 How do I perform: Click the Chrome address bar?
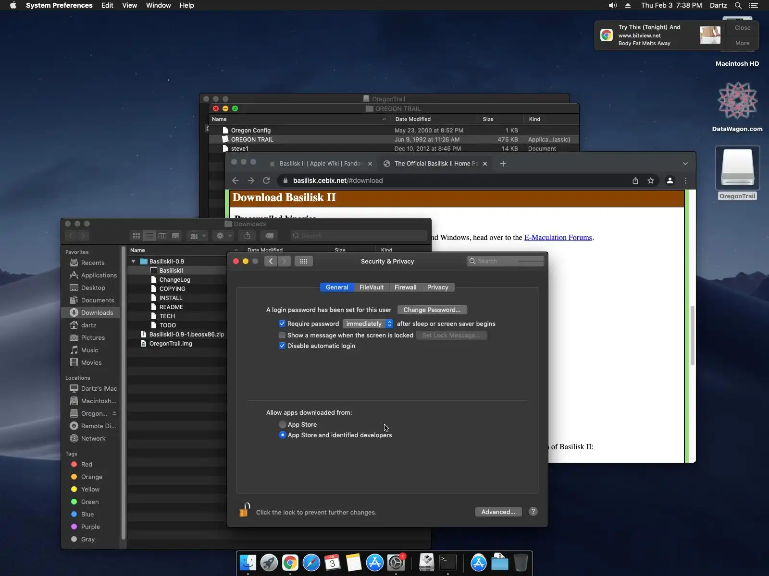(452, 180)
